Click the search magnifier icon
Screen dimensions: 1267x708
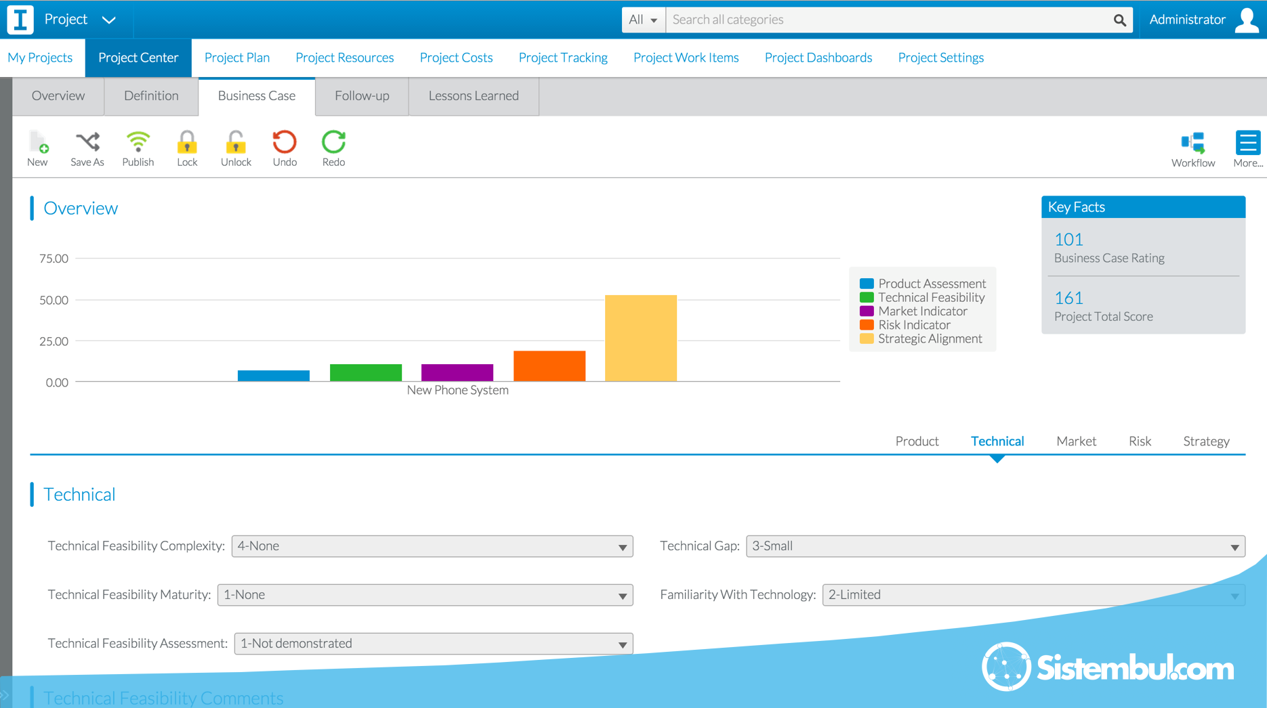(x=1119, y=20)
